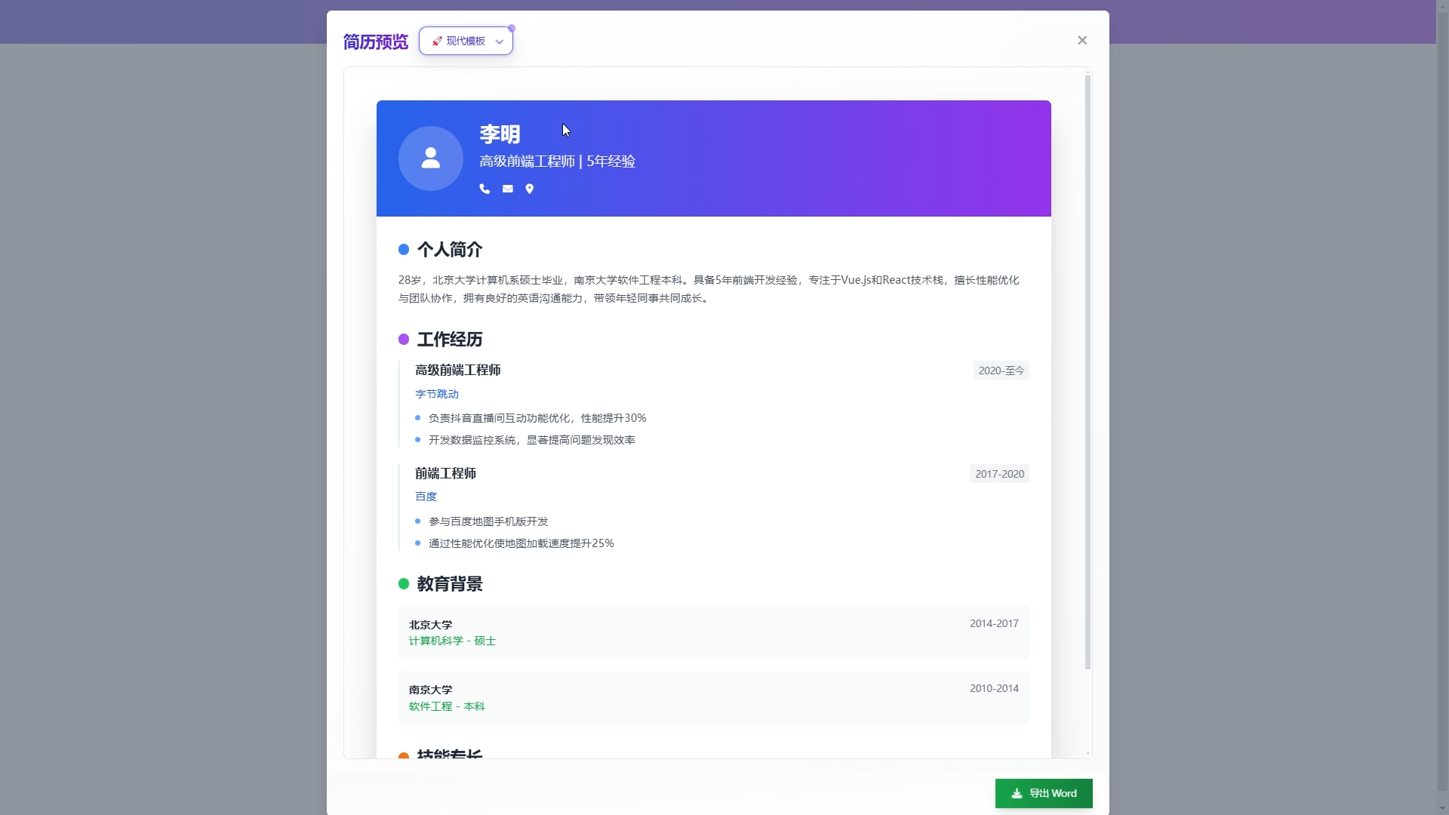The image size is (1449, 815).
Task: Click the email envelope icon in the header
Action: (x=508, y=189)
